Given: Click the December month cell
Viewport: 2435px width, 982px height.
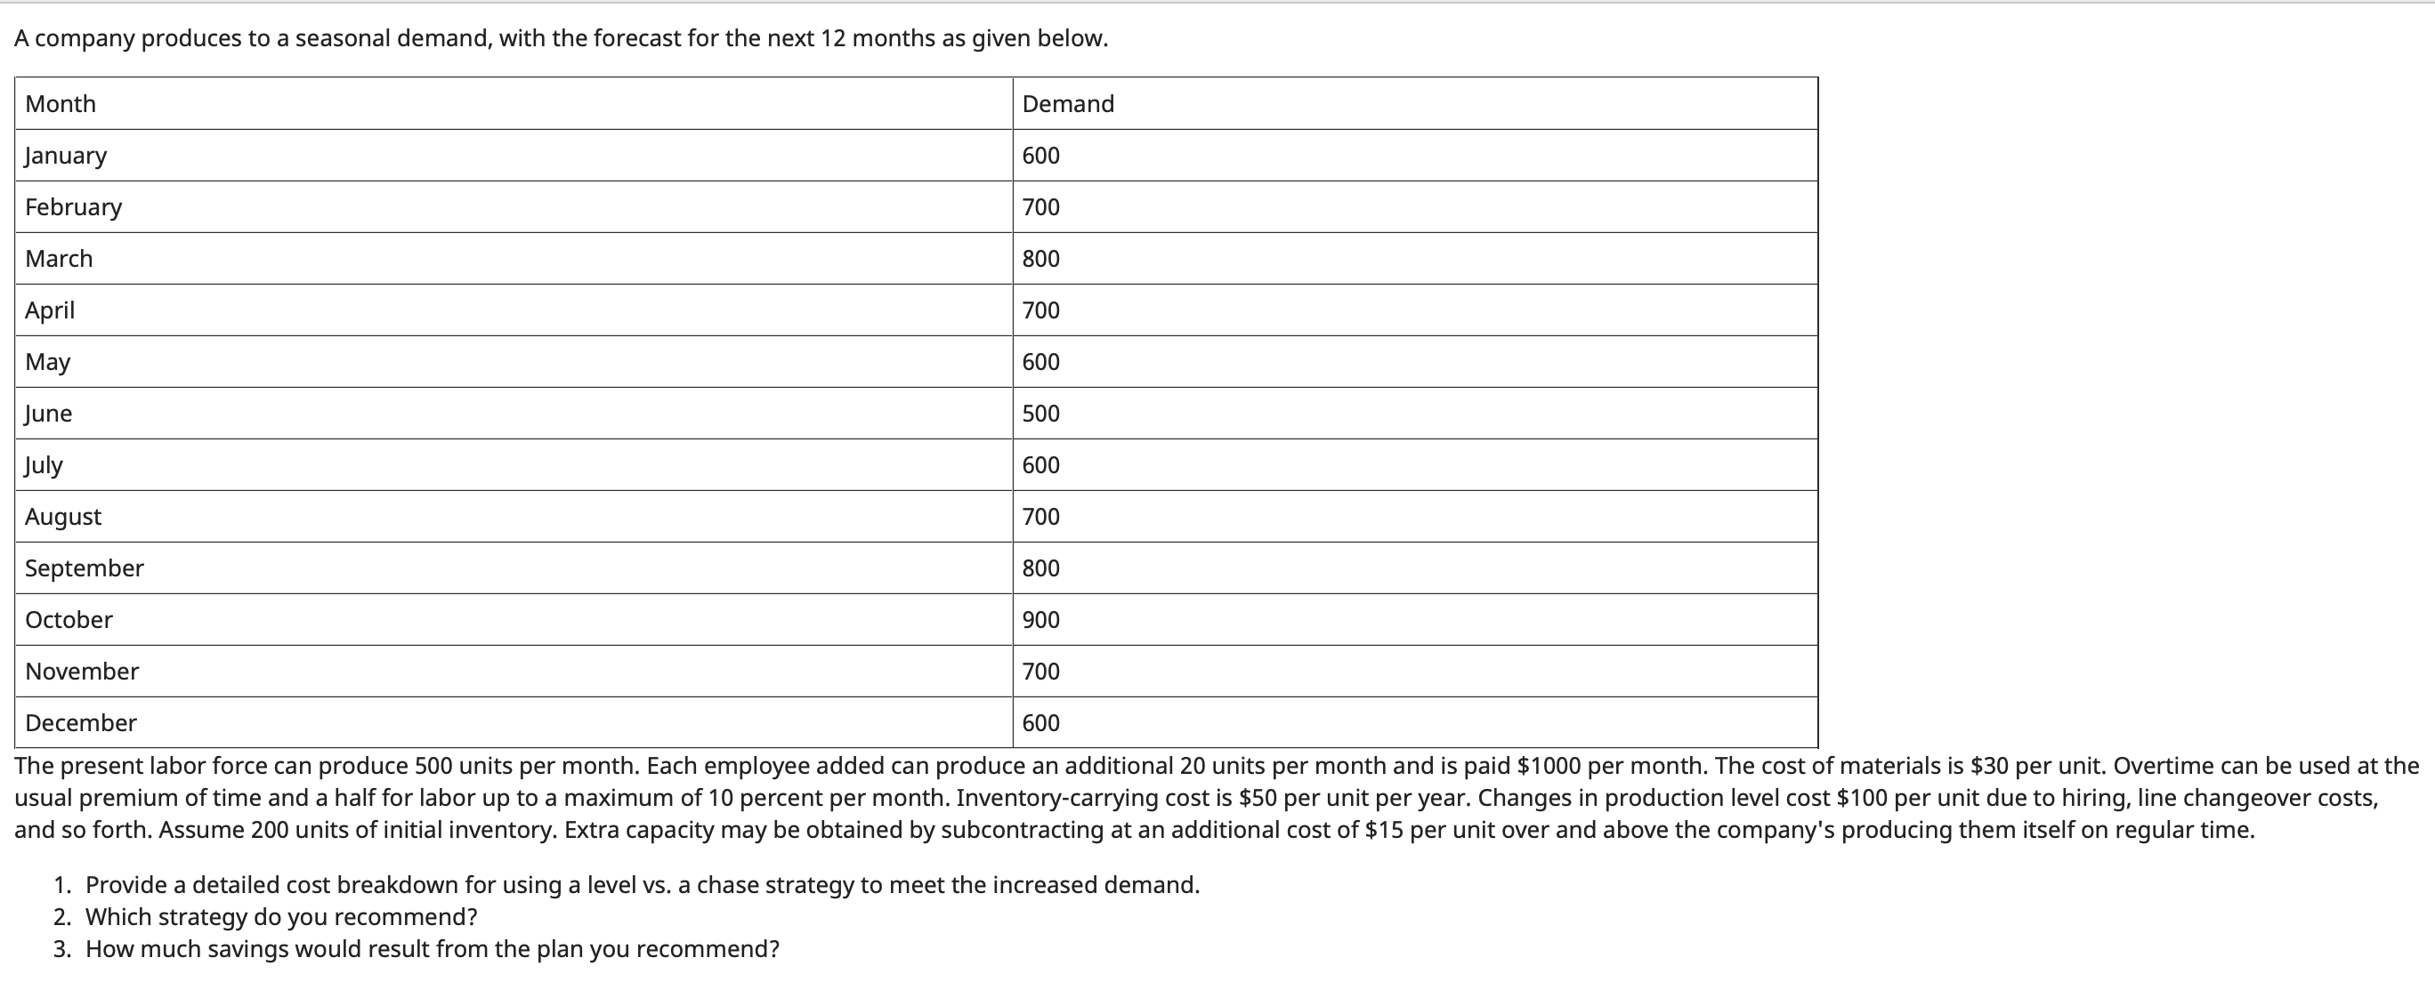Looking at the screenshot, I should point(514,723).
